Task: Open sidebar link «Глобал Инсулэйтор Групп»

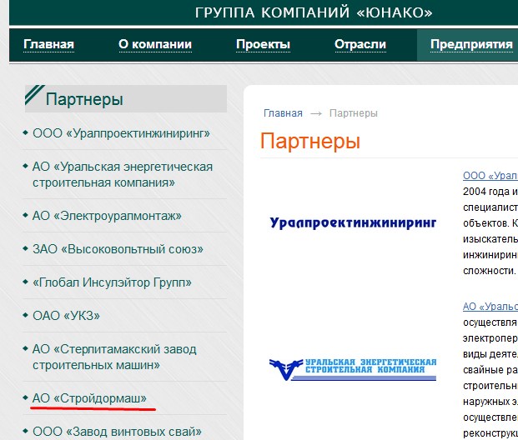Action: 112,282
